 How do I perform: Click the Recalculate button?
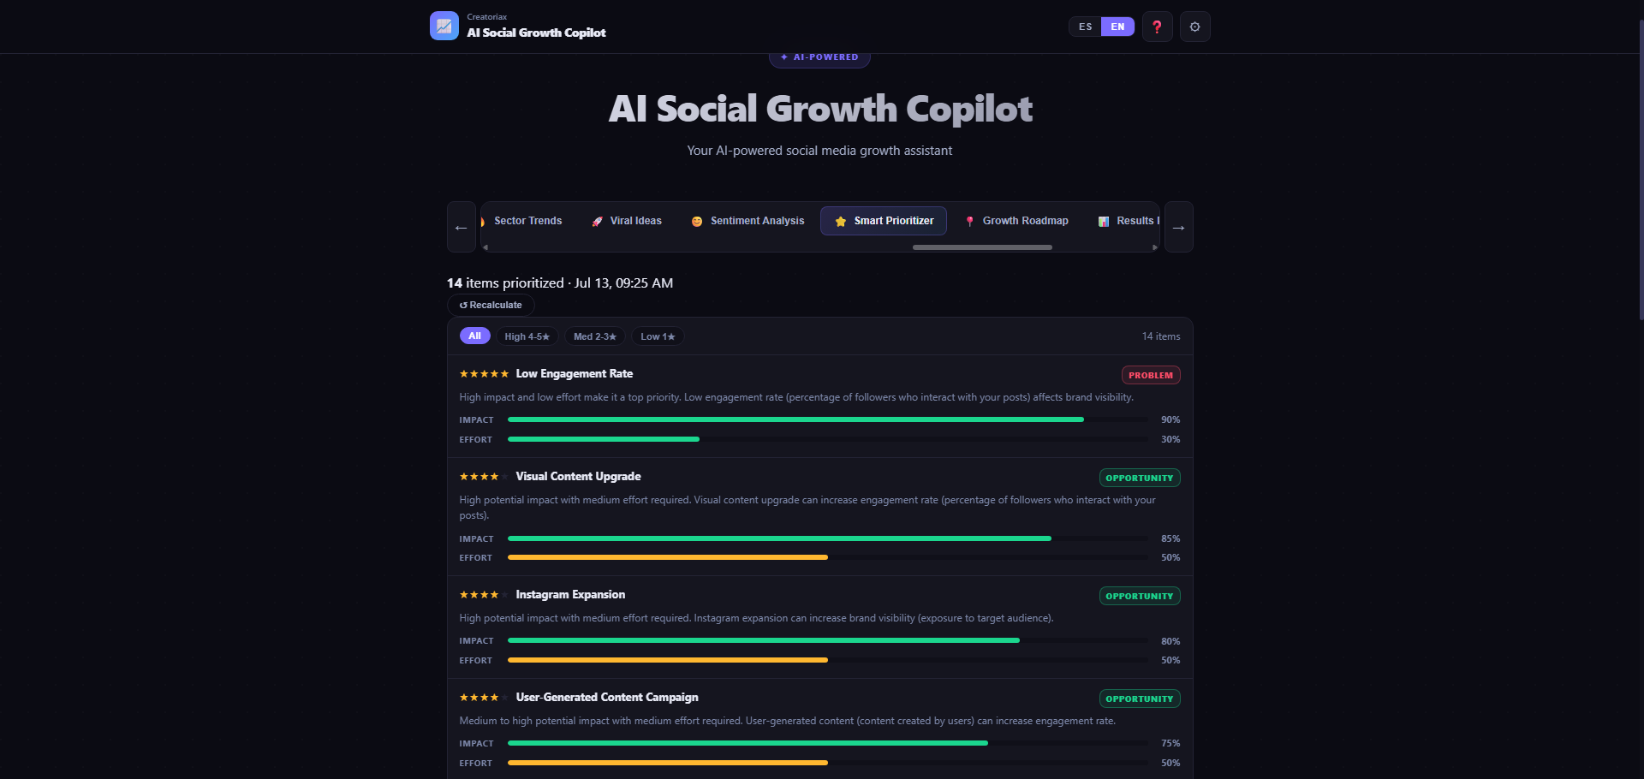(491, 305)
